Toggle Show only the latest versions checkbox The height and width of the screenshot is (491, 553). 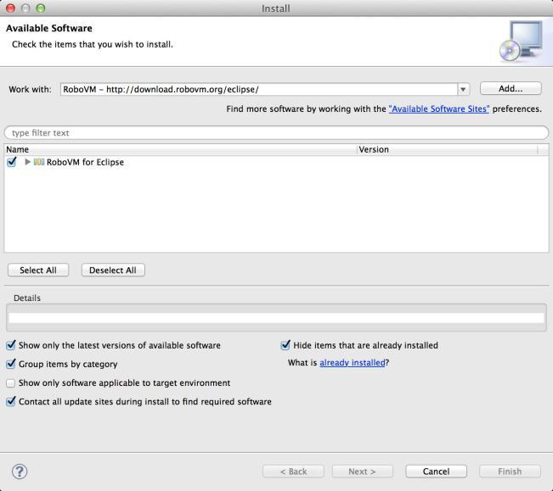11,345
